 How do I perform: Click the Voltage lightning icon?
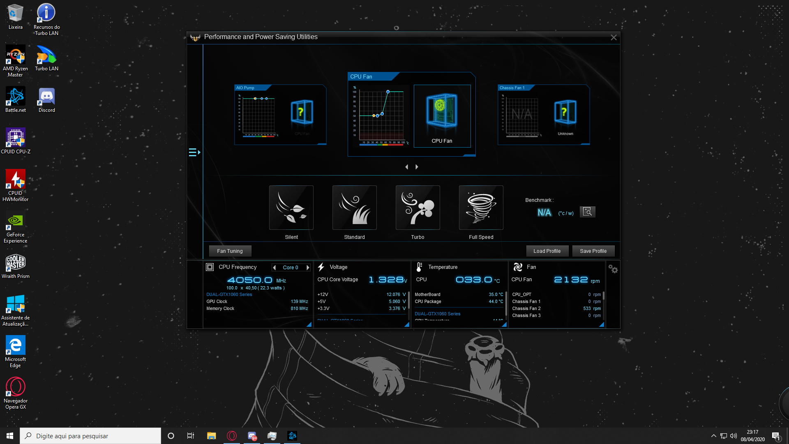coord(321,267)
